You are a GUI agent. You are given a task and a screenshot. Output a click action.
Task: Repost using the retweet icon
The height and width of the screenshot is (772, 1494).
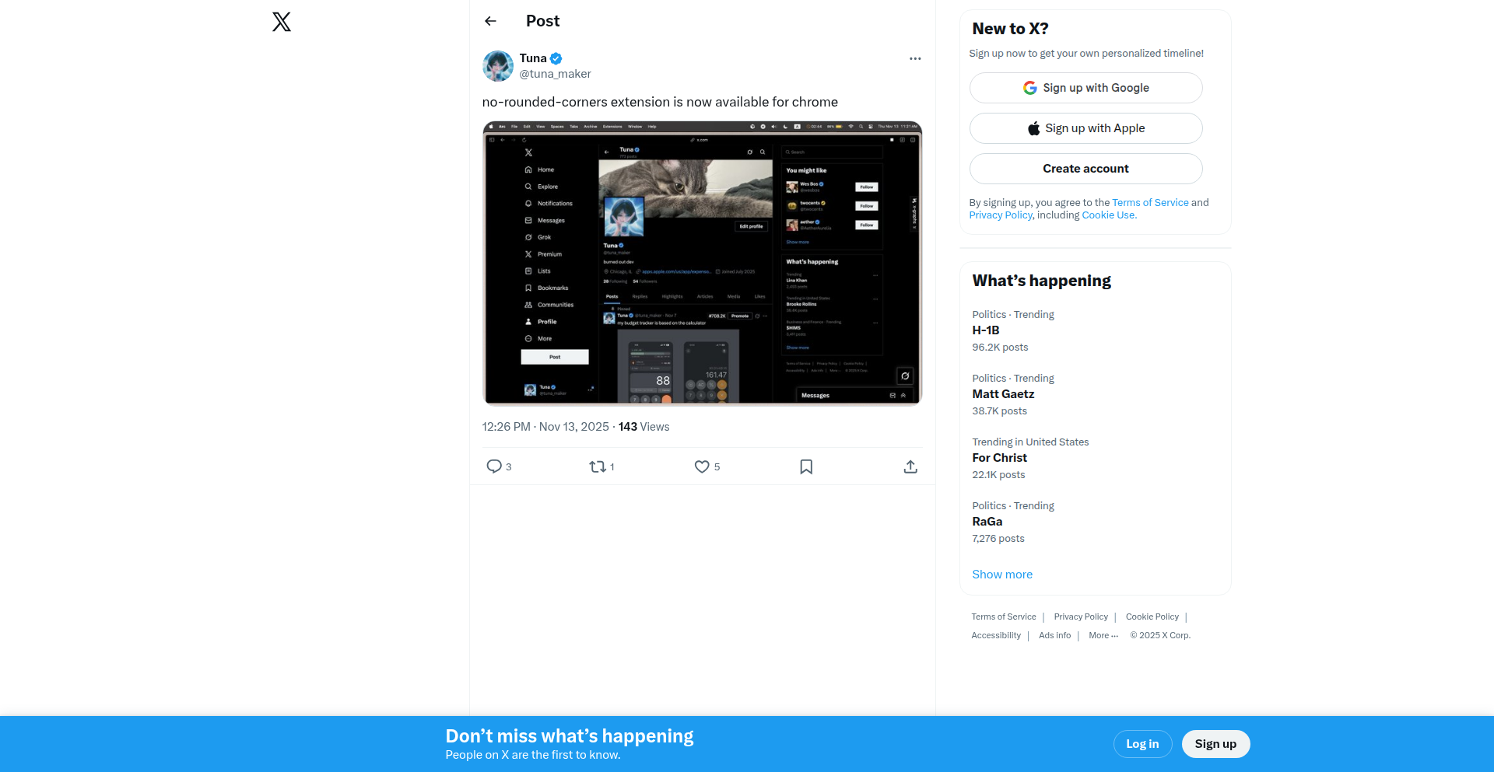point(598,466)
